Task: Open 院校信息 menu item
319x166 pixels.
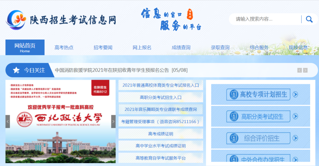Action: click(x=298, y=48)
